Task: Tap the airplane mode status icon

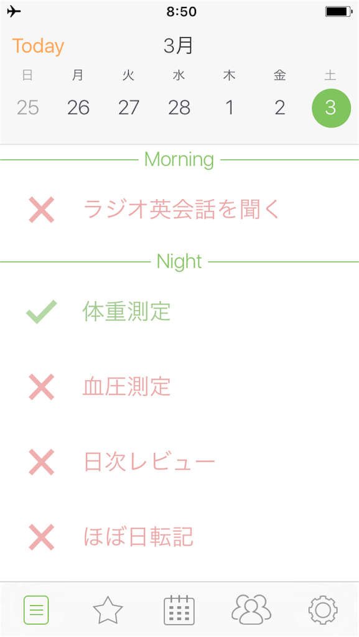Action: coord(14,12)
